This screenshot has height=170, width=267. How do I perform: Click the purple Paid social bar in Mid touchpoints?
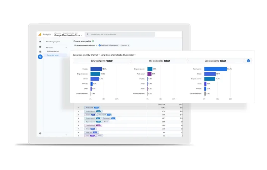[x=149, y=74]
